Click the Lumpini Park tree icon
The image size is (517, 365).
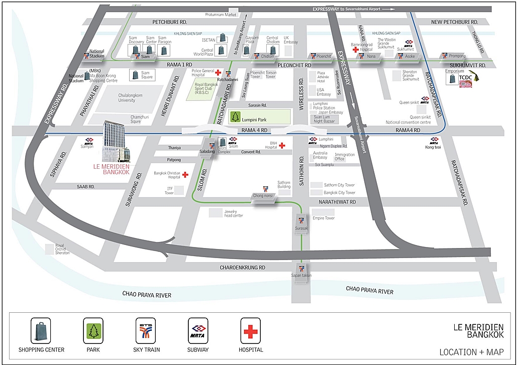tap(235, 117)
